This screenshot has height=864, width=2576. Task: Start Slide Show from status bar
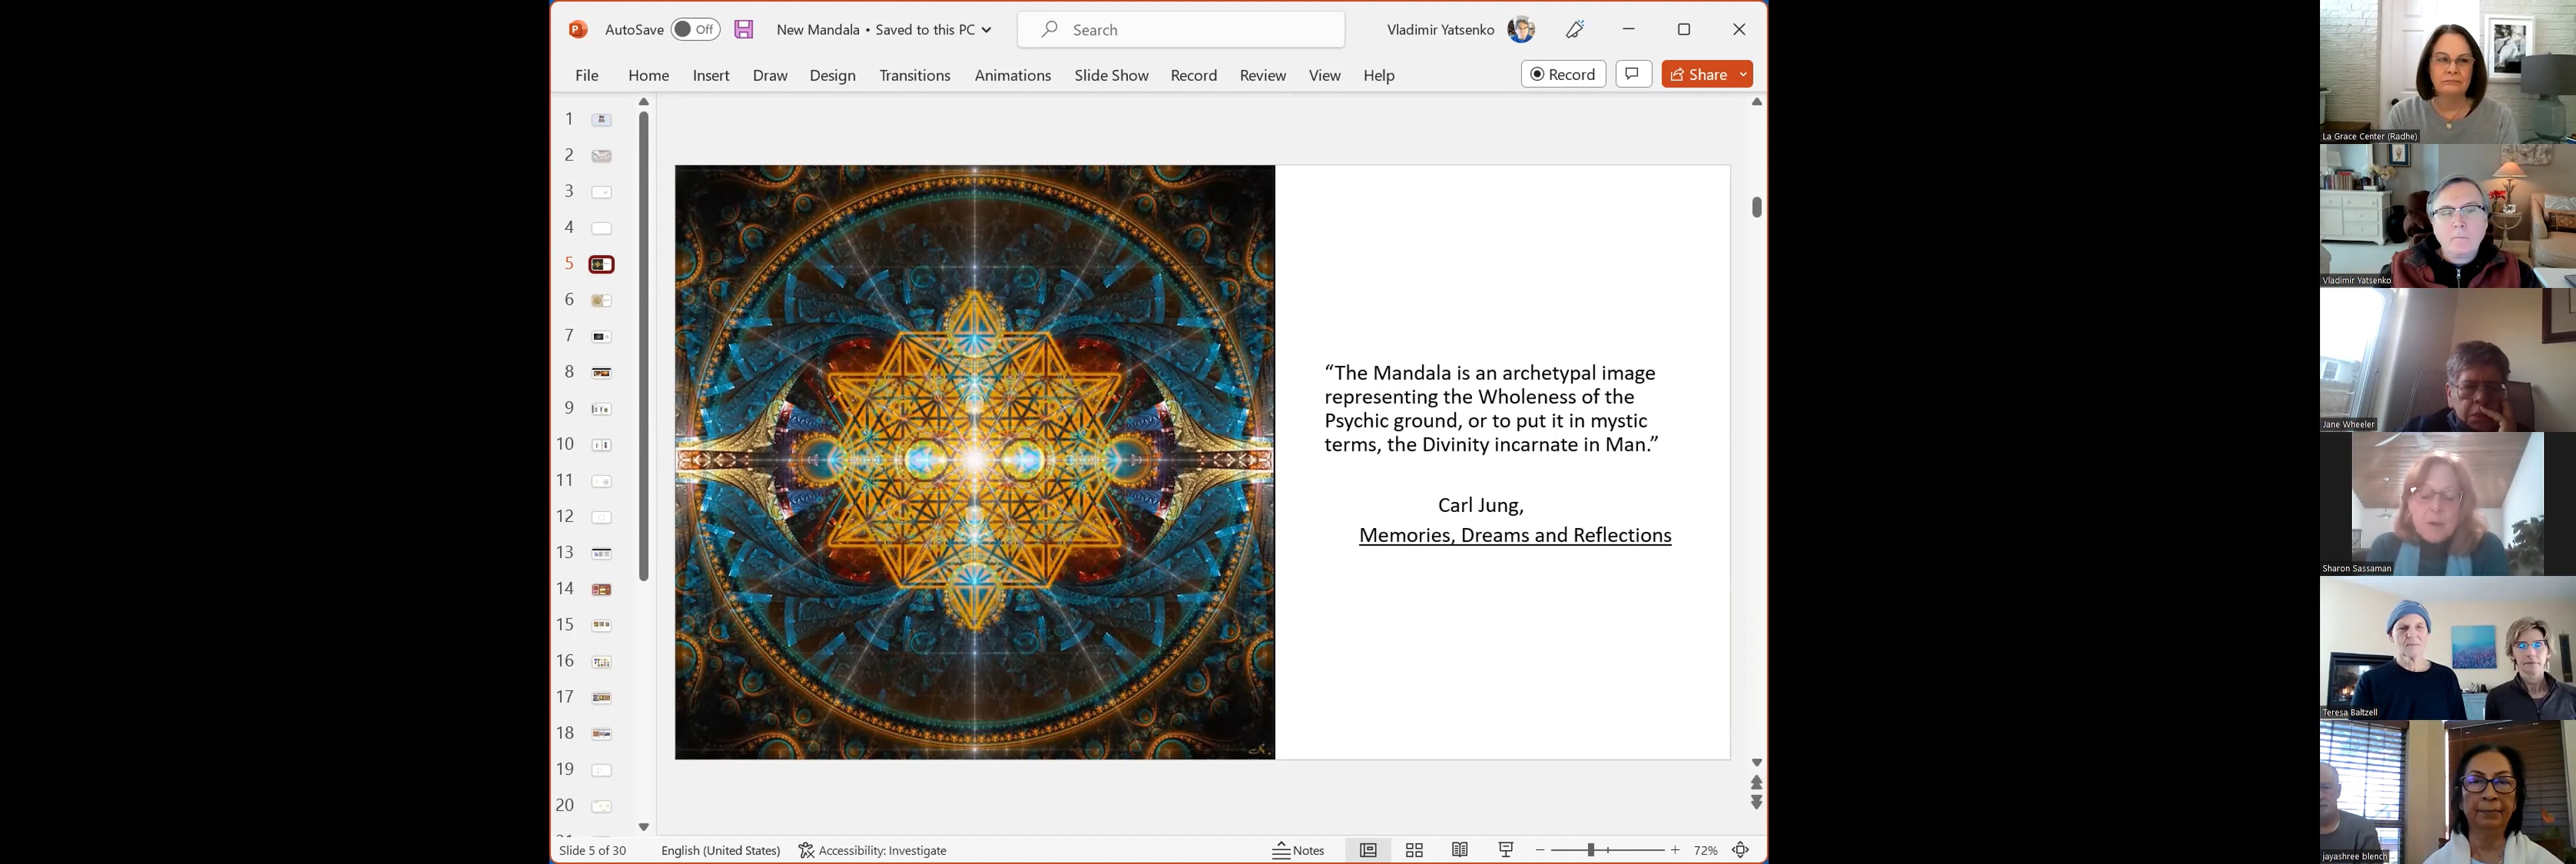point(1505,849)
